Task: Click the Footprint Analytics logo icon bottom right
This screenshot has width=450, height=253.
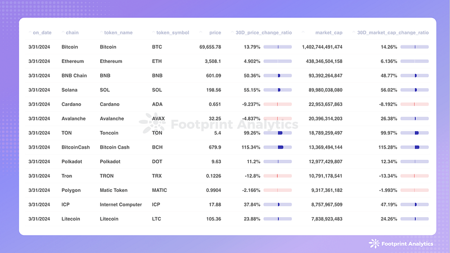Action: [x=374, y=243]
